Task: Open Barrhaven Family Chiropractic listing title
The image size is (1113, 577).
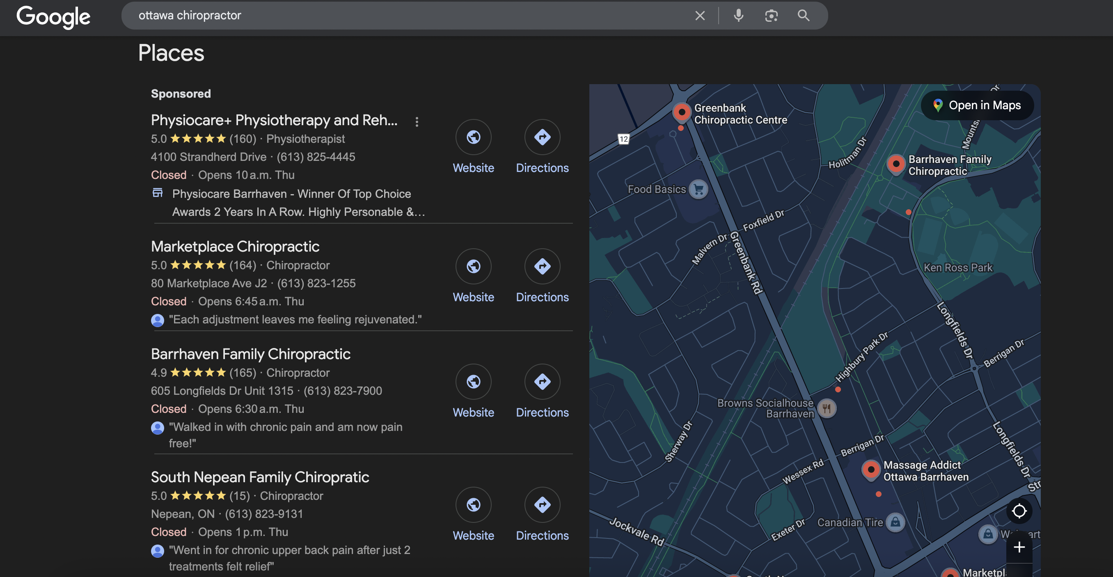Action: (x=251, y=354)
